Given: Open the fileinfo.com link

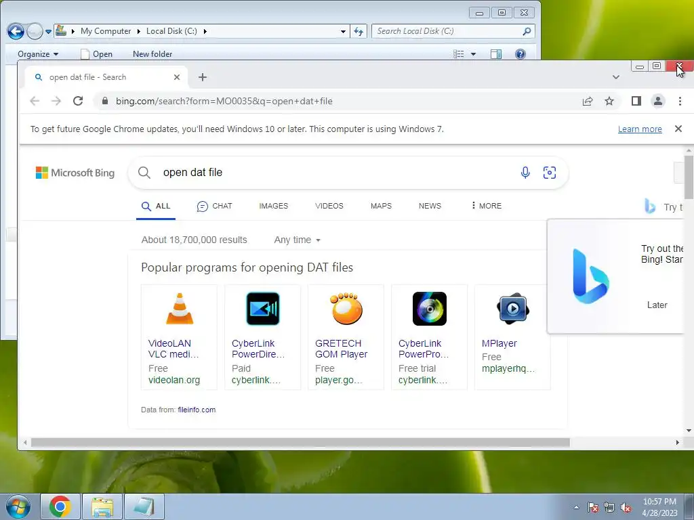Looking at the screenshot, I should [197, 410].
